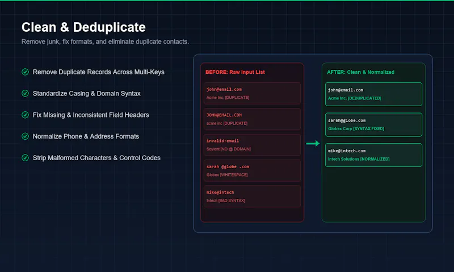Screen dimensions: 454x272
Task: Click check icon beside Standardize Casing
Action: (x=25, y=93)
